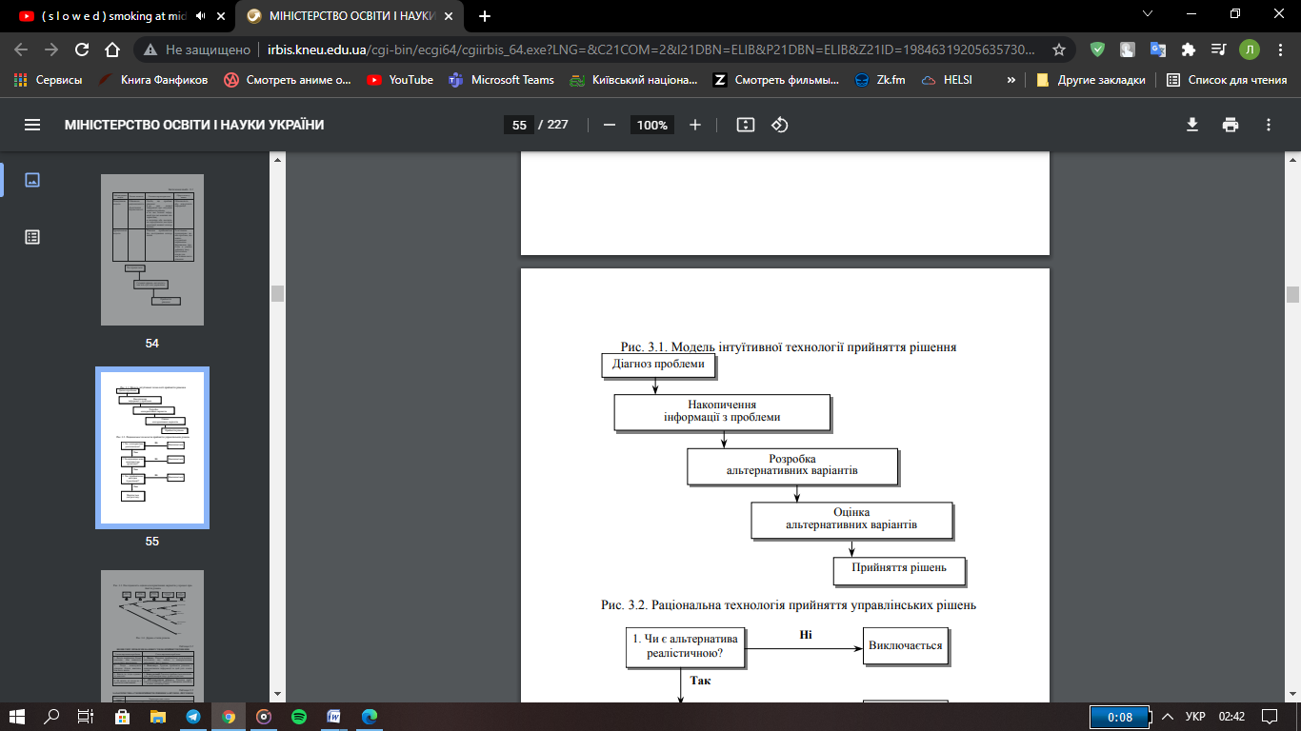This screenshot has height=731, width=1301.
Task: Open a new browser tab
Action: (484, 16)
